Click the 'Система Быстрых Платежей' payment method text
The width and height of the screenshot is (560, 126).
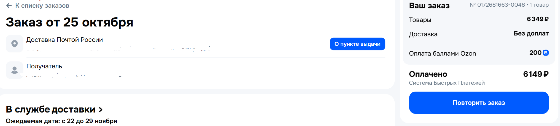point(447,83)
